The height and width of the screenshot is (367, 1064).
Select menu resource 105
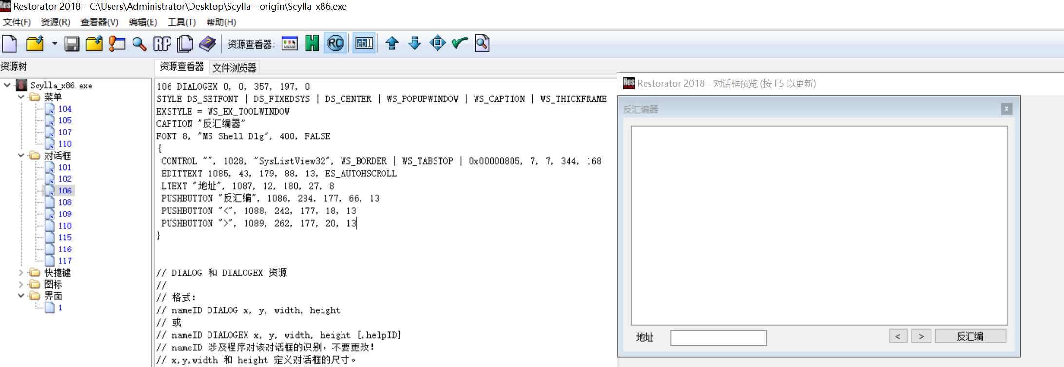tap(65, 120)
